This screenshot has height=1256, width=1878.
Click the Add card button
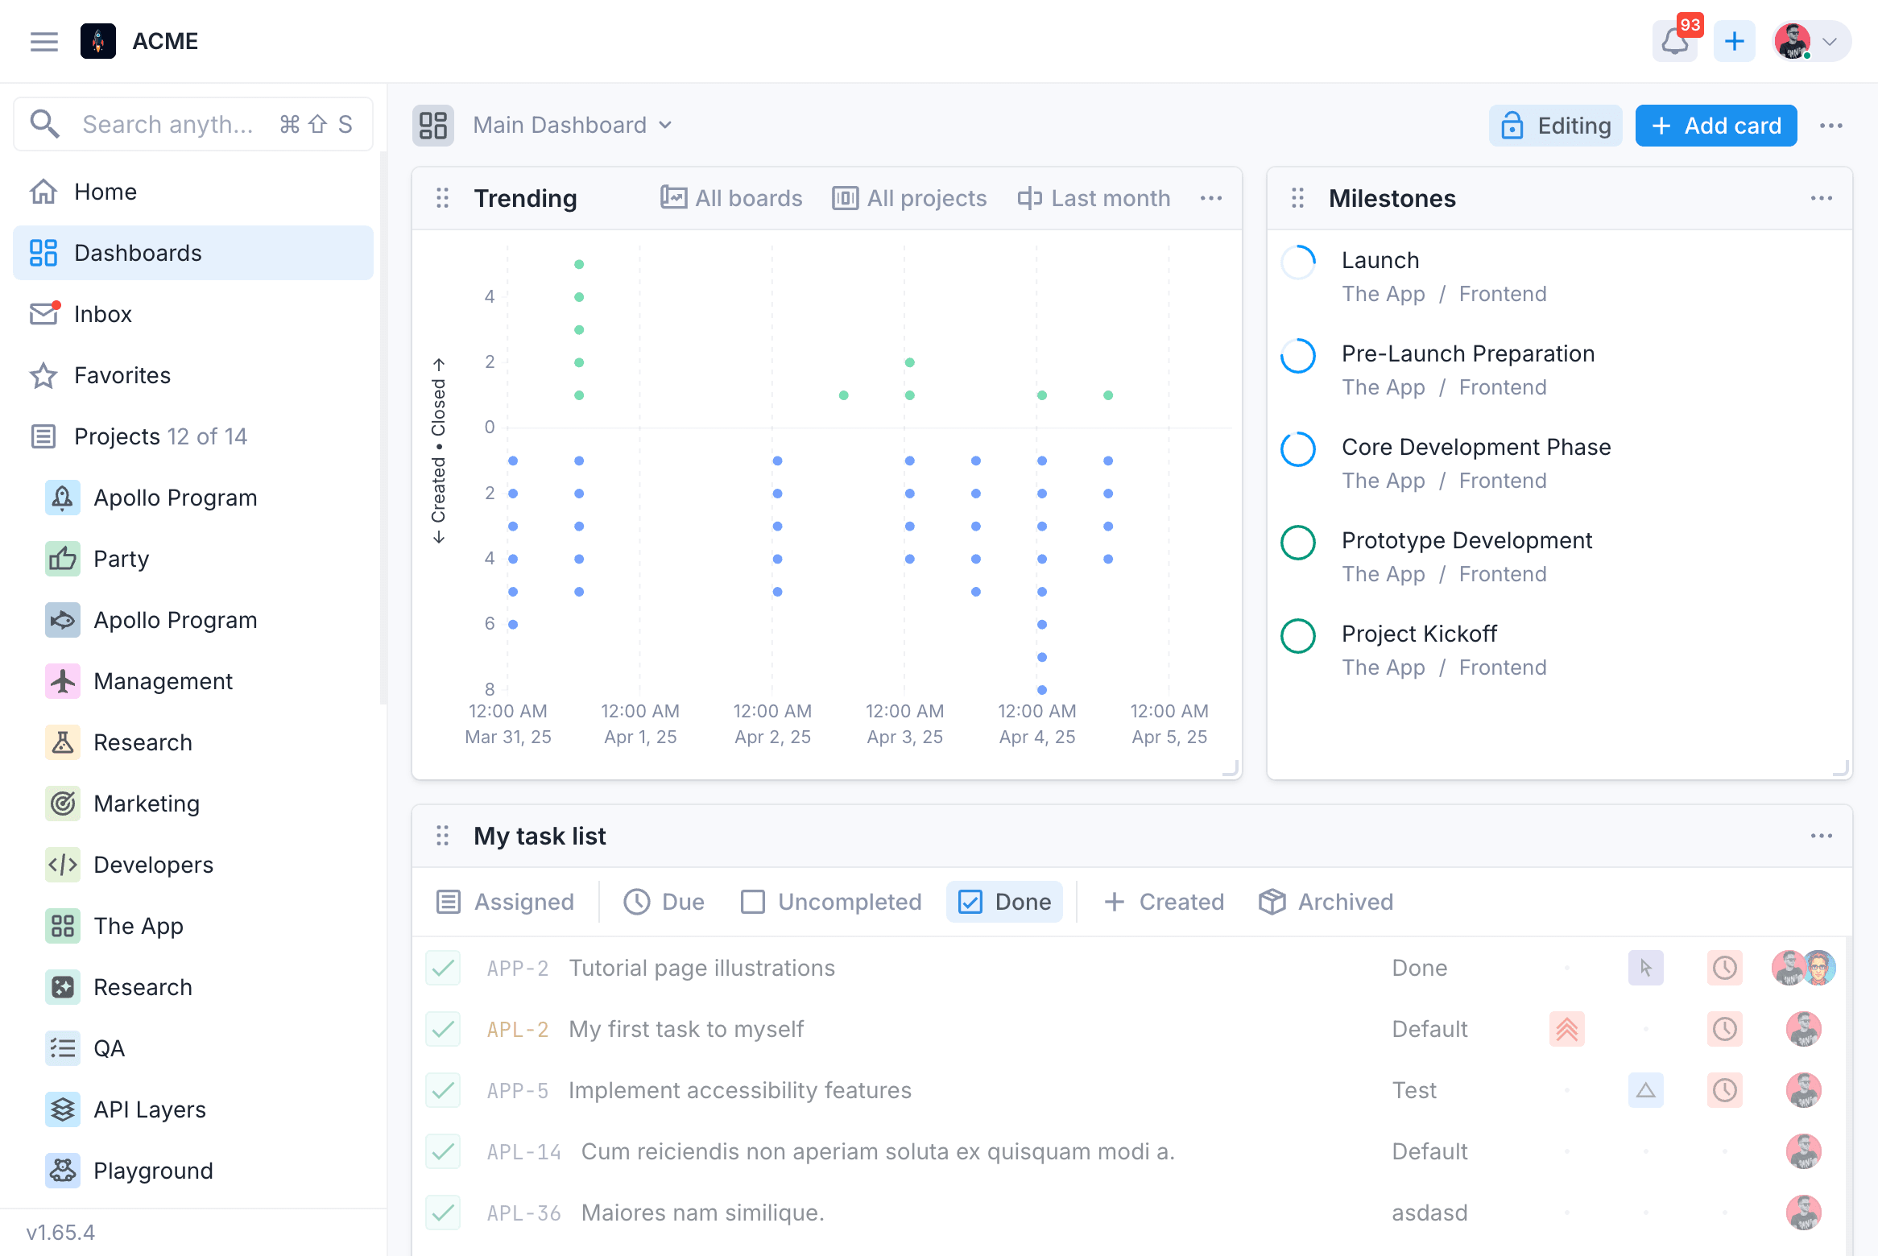tap(1716, 125)
